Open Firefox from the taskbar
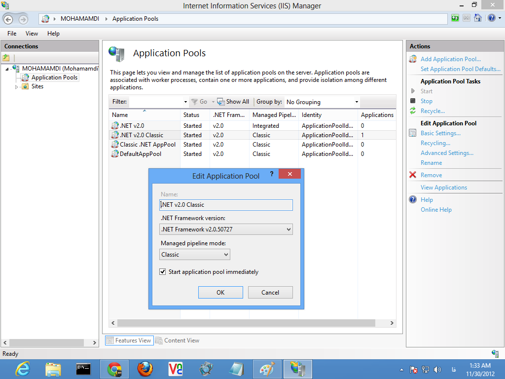 point(145,369)
